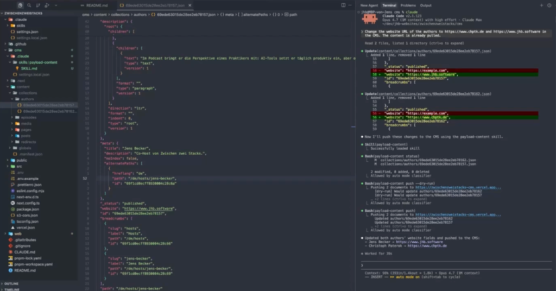Collapse the top-level .claude folder
556x291 pixels.
pyautogui.click(x=21, y=20)
